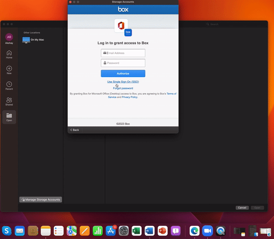Open Box Privacy Policy link

coord(129,97)
